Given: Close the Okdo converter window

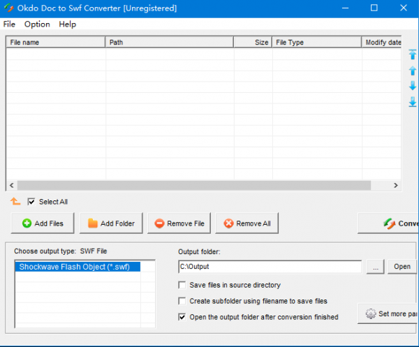Looking at the screenshot, I should [404, 8].
